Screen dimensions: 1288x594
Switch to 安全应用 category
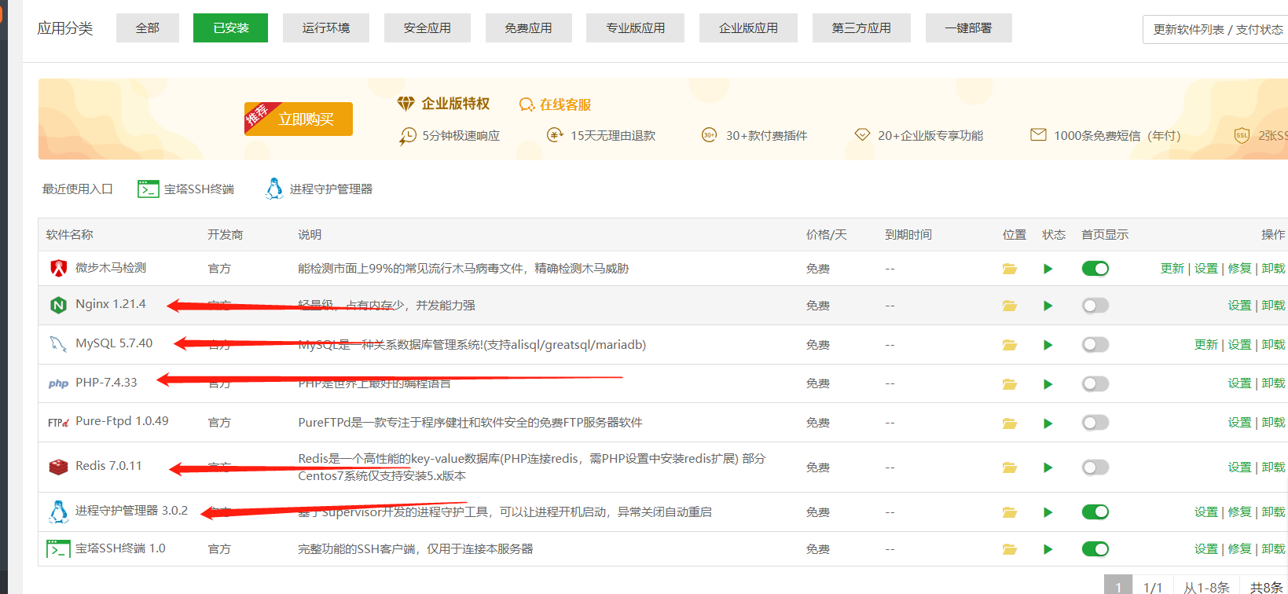click(x=427, y=27)
